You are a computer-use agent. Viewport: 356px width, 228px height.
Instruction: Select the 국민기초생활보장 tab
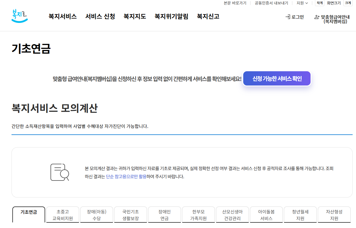(x=130, y=215)
